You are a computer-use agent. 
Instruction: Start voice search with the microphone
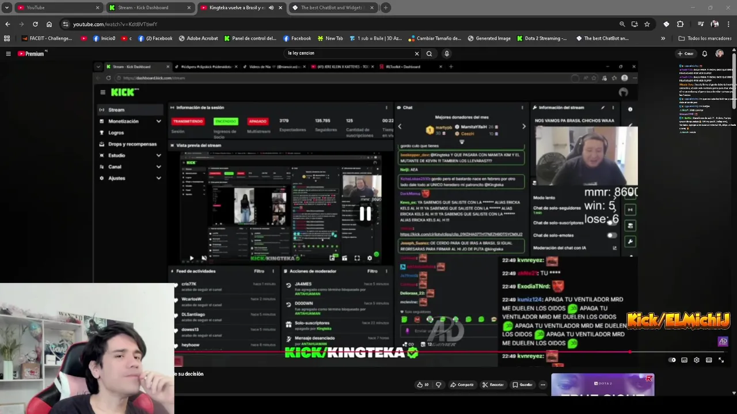(446, 53)
